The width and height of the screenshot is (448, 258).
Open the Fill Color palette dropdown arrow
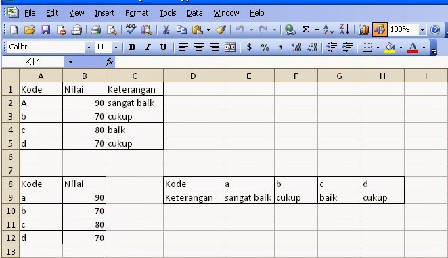tap(401, 47)
